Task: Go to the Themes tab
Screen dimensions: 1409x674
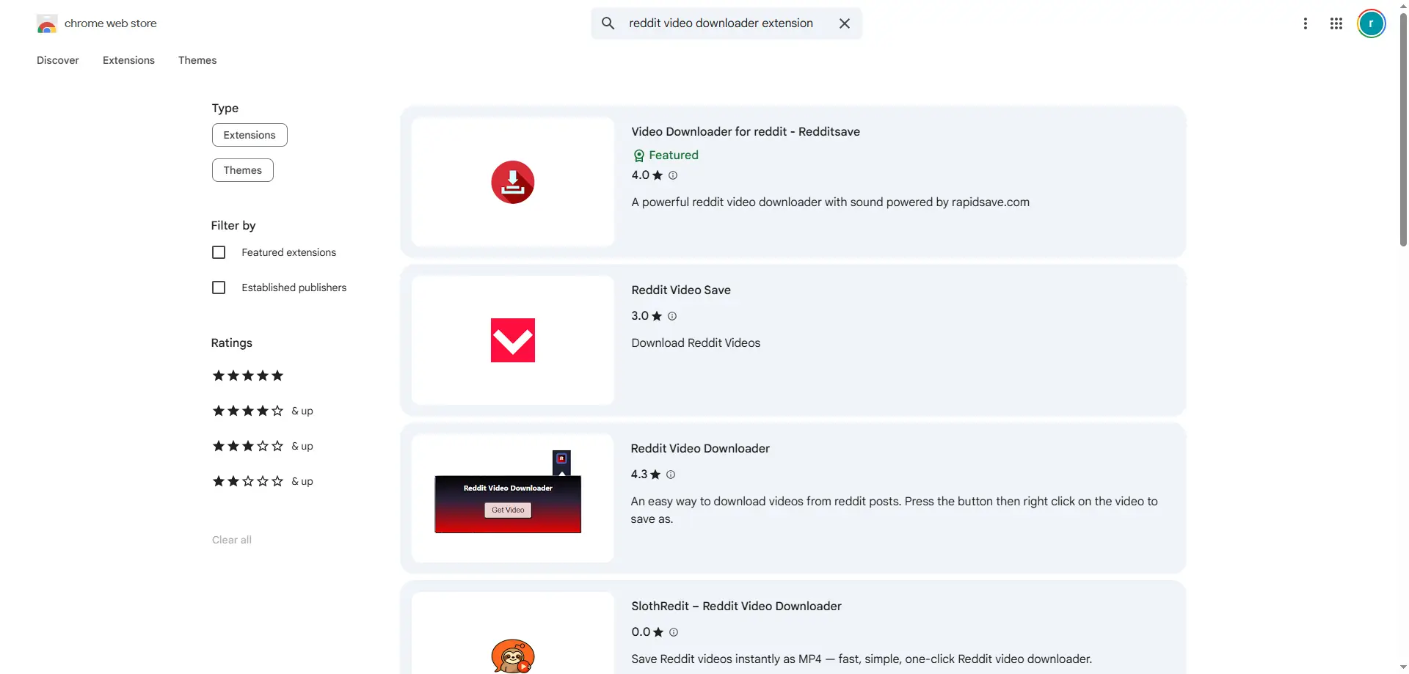Action: 197,60
